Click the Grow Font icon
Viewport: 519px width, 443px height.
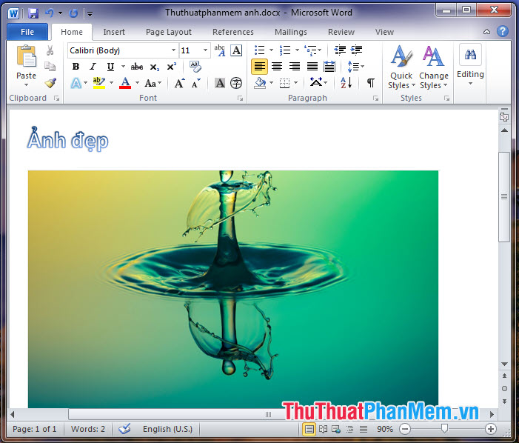tap(179, 83)
